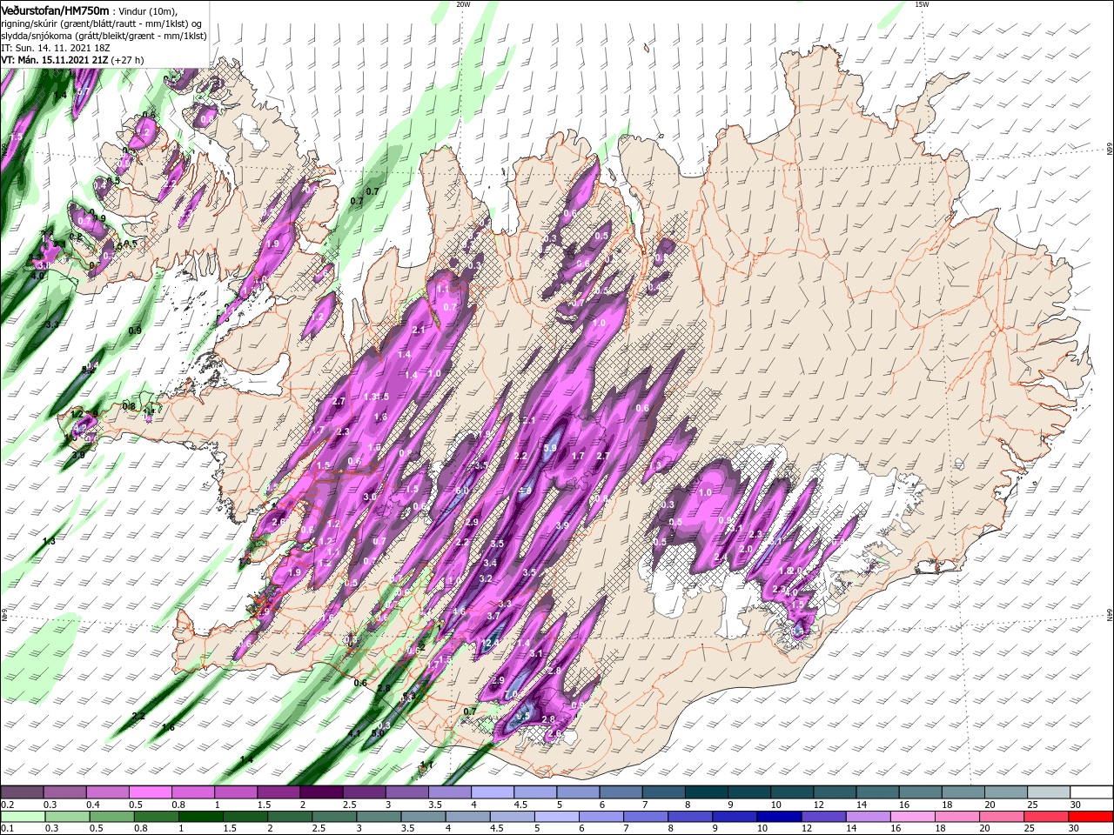Pick the white snow swatch labeled 30
The height and width of the screenshot is (835, 1114).
1092,793
